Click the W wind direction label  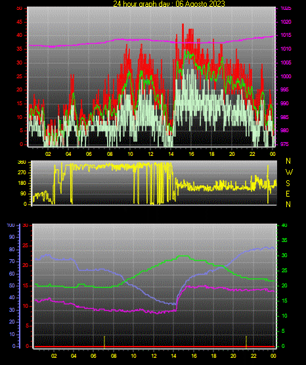coord(289,172)
